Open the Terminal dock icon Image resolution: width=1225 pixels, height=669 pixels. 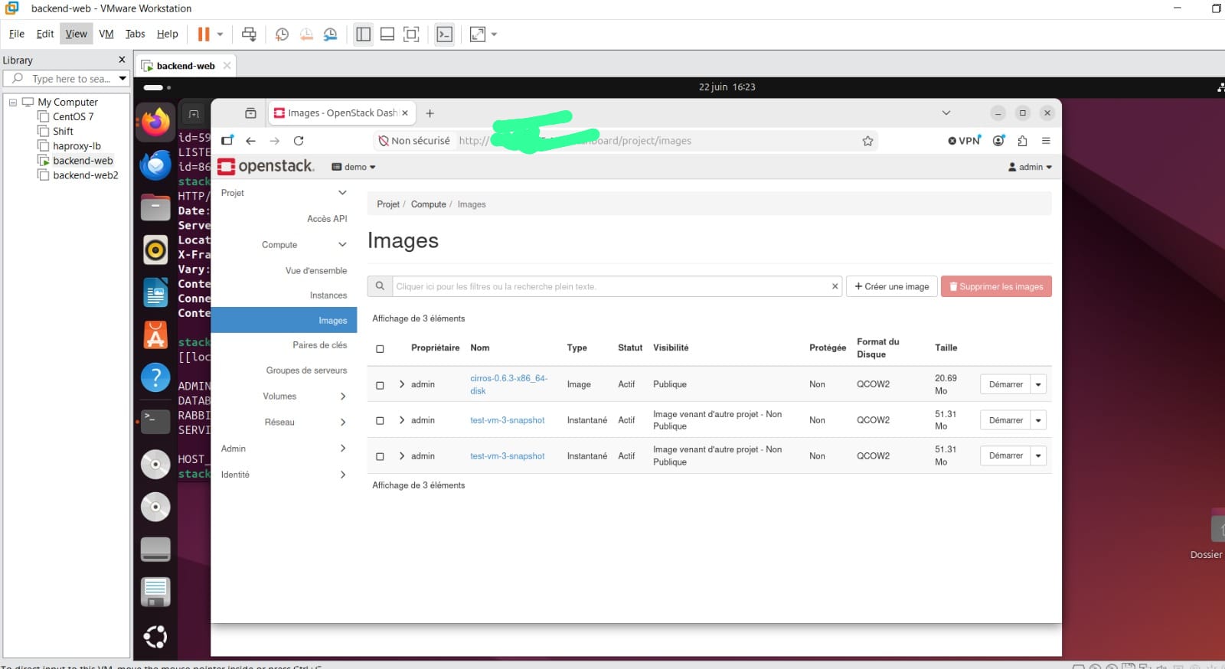tap(155, 420)
